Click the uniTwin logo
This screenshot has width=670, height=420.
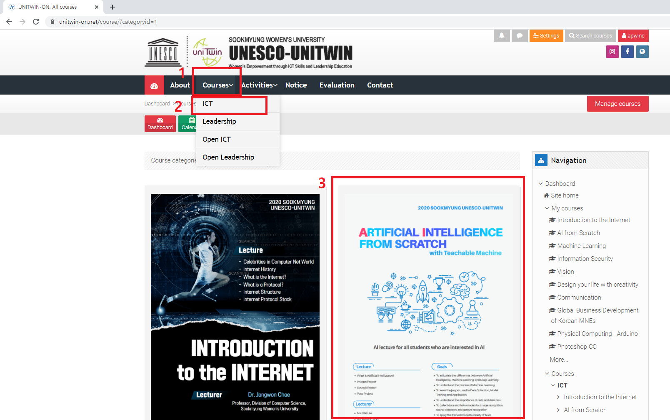click(x=207, y=52)
